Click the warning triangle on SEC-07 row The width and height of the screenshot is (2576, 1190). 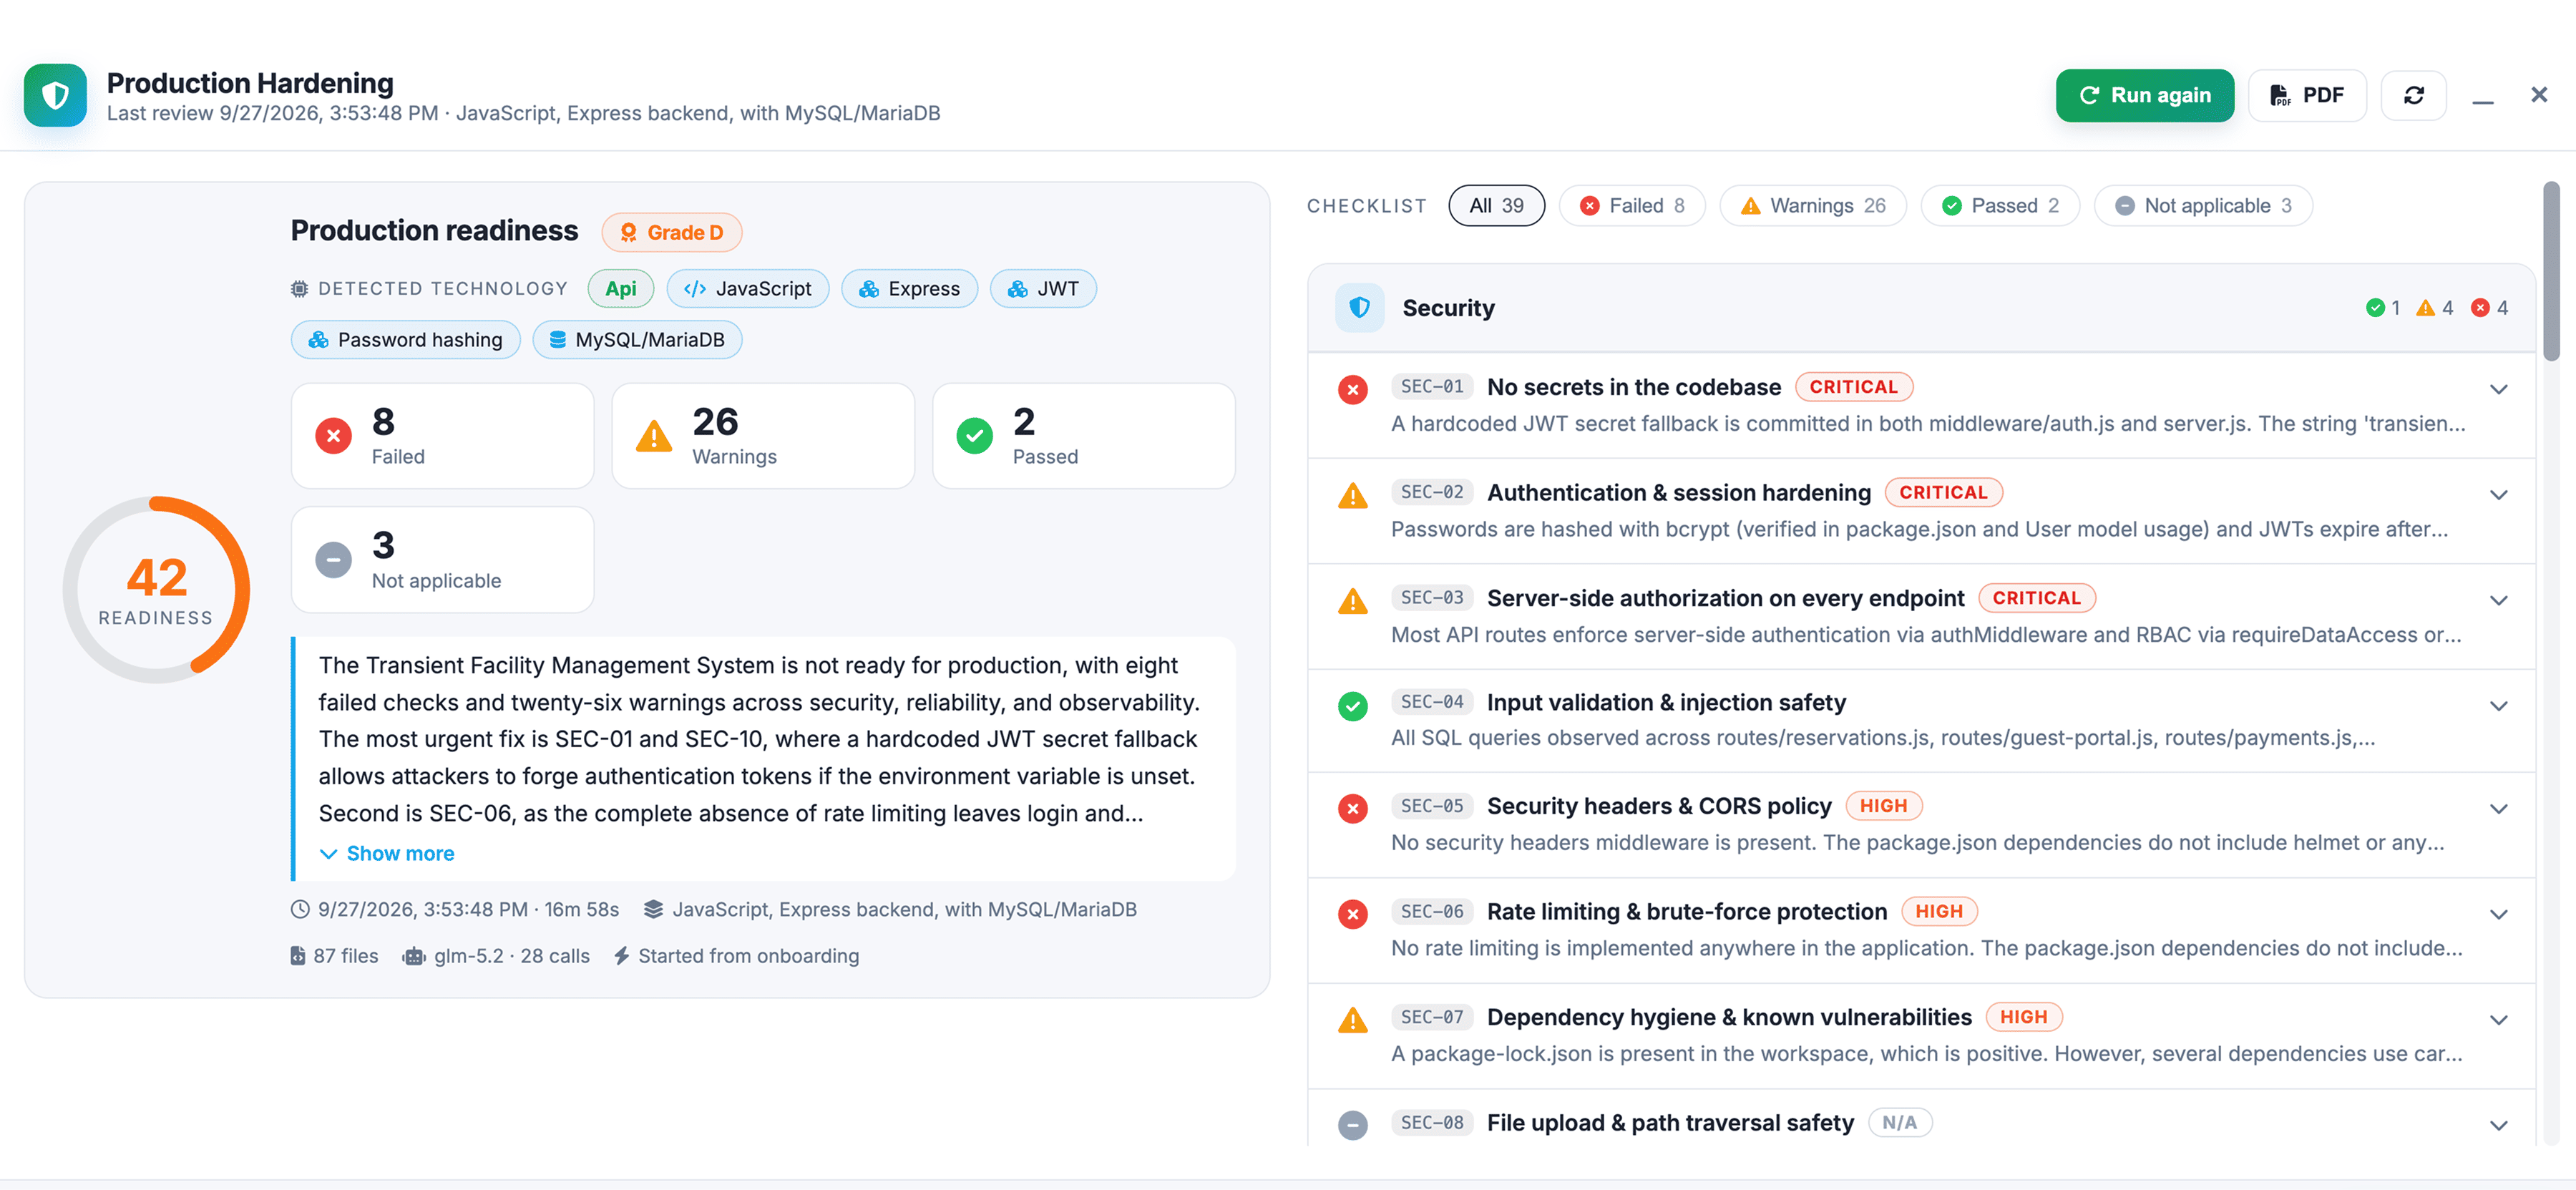(1352, 1019)
